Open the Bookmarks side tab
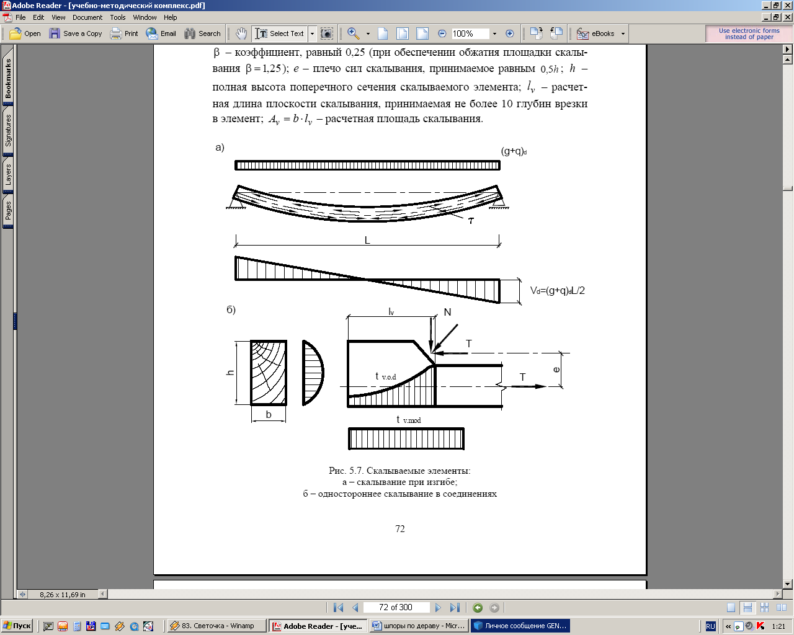Image resolution: width=794 pixels, height=635 pixels. pyautogui.click(x=8, y=79)
